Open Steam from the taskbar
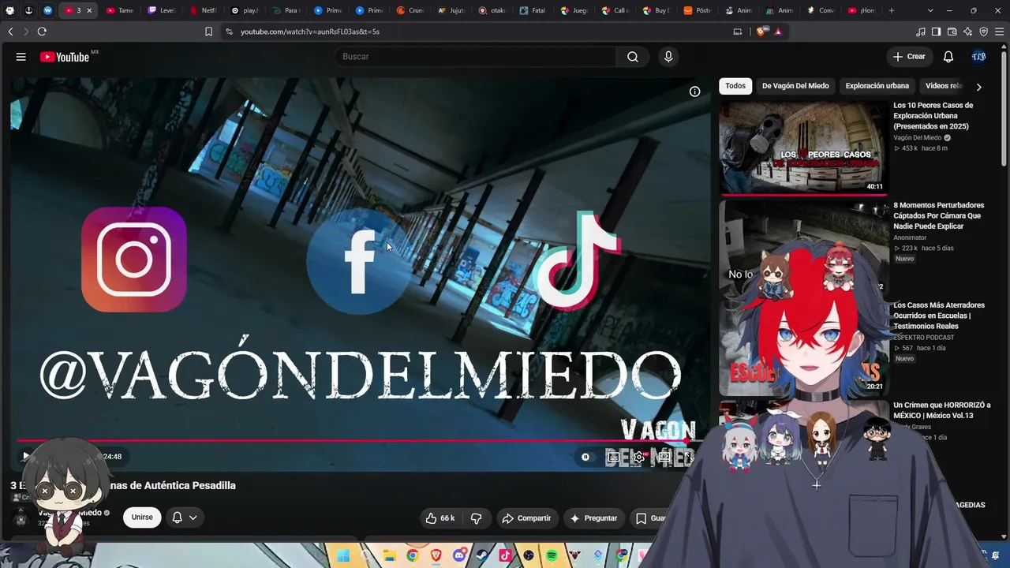Image resolution: width=1010 pixels, height=568 pixels. point(483,556)
